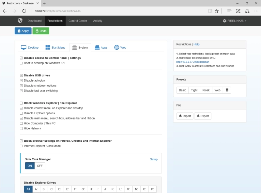Click the Apps laptop icon
Viewport: 261px width, 193px height.
[97, 47]
